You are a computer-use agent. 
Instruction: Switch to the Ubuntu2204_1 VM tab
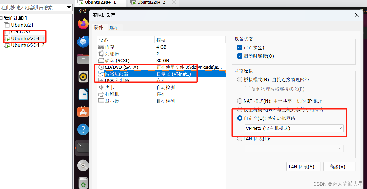pos(100,3)
